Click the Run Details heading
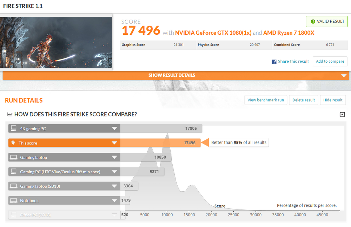Screen dimensions: 351x227 24,100
